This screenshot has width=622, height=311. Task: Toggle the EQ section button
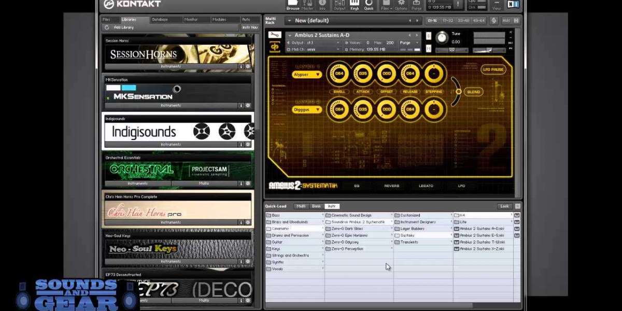pos(357,186)
